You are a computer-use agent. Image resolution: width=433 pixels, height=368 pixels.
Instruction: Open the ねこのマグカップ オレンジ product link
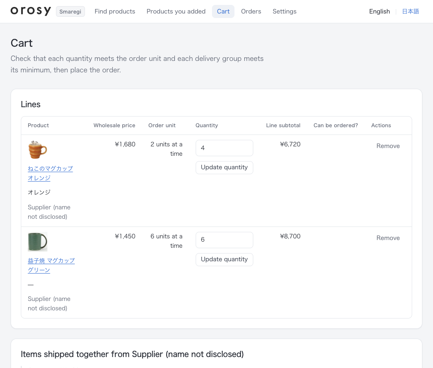(x=50, y=173)
